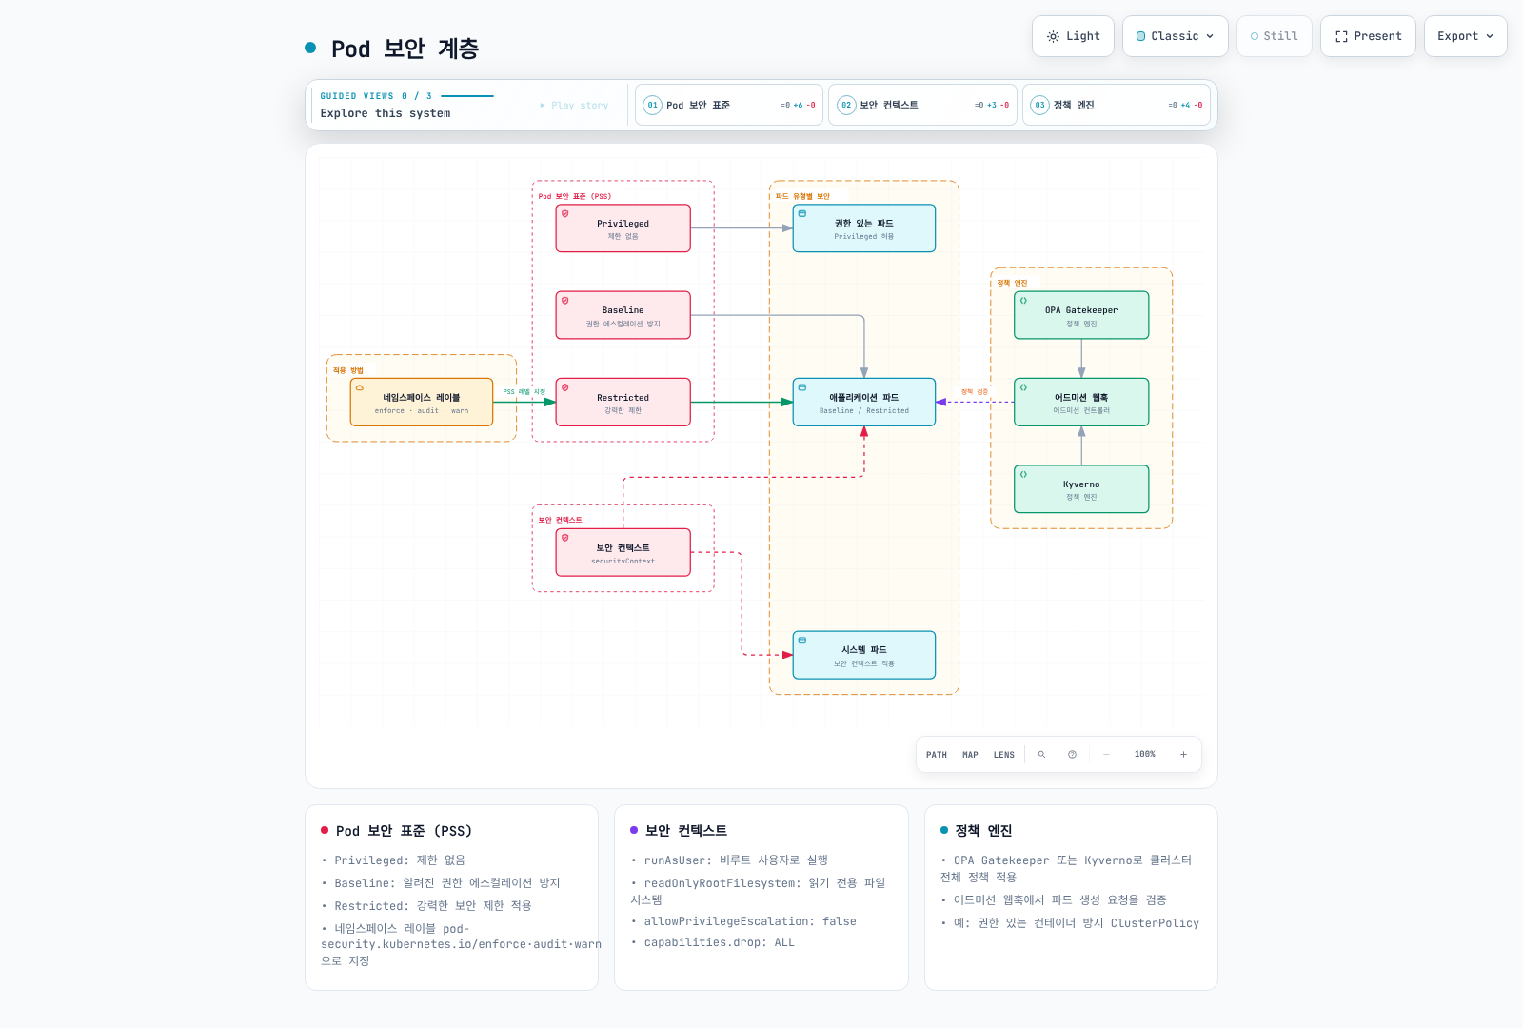
Task: Click the GUIDED VIEWS 0 / 3 progress bar
Action: tap(467, 96)
